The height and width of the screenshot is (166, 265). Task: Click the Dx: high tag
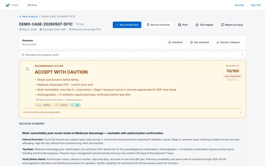tap(76, 105)
